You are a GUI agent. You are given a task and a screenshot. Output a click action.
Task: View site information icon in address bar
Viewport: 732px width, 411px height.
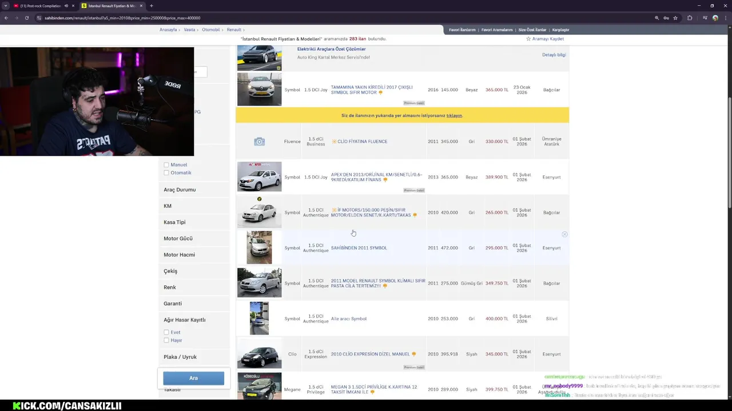39,18
